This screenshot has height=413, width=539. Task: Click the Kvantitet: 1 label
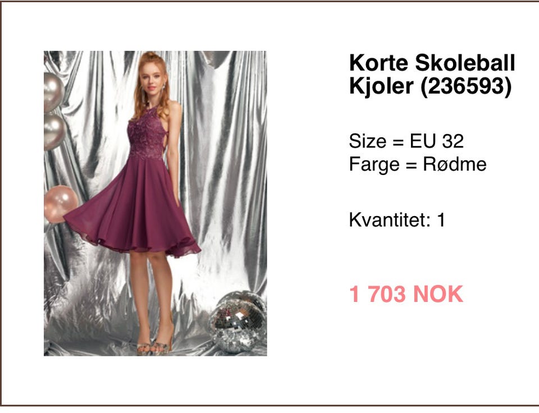[397, 219]
